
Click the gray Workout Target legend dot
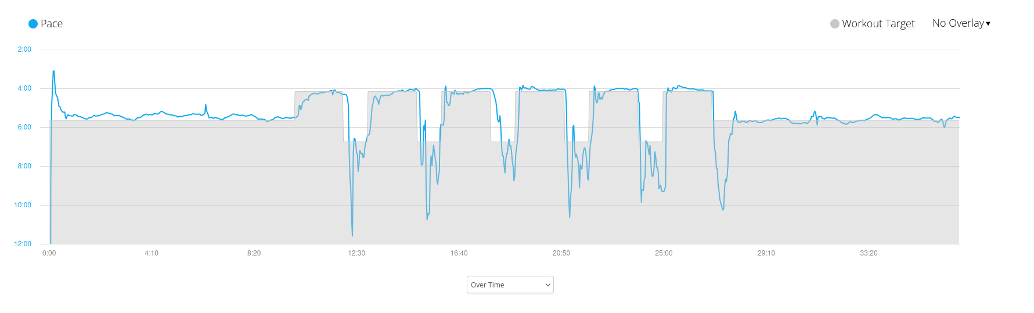835,24
